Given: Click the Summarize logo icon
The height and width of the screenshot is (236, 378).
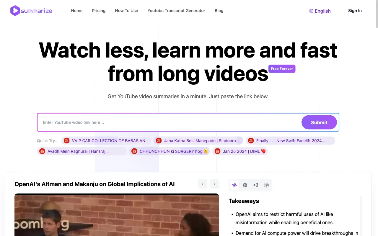Looking at the screenshot, I should pyautogui.click(x=15, y=11).
